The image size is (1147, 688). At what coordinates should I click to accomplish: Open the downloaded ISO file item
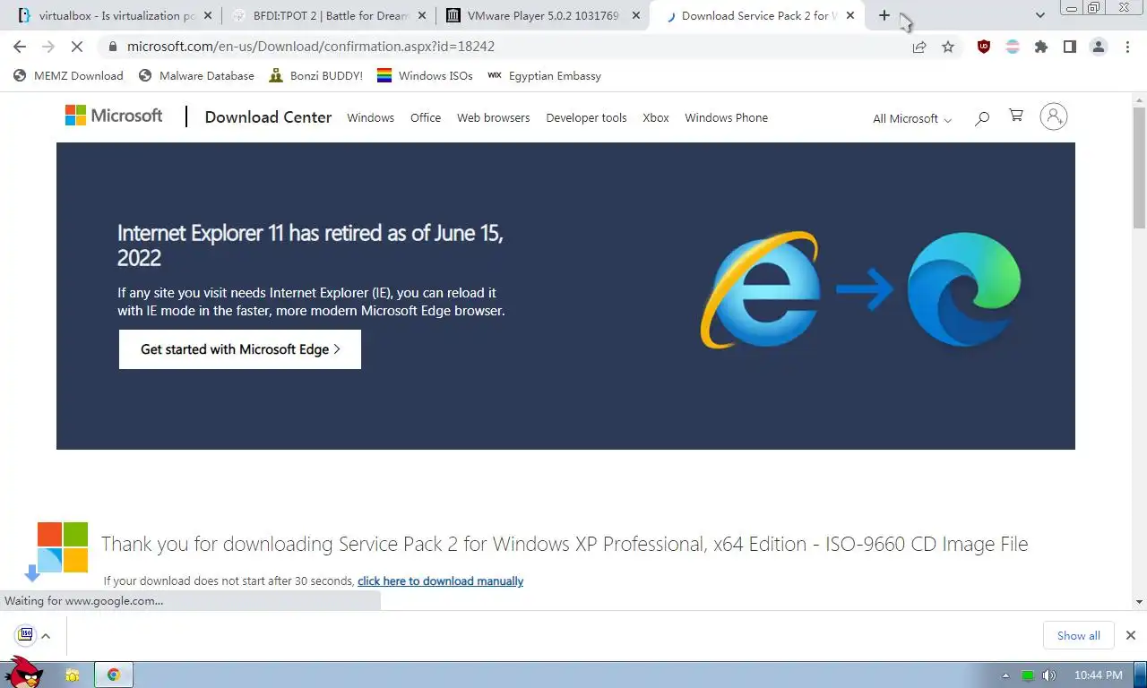[x=26, y=635]
